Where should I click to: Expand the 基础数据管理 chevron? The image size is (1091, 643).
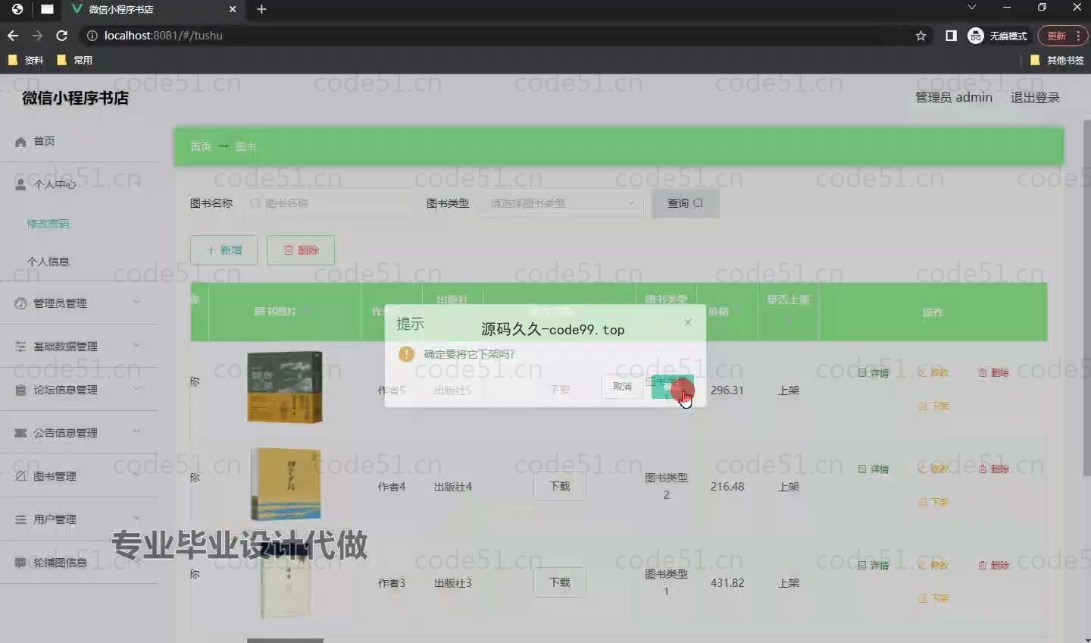point(136,345)
